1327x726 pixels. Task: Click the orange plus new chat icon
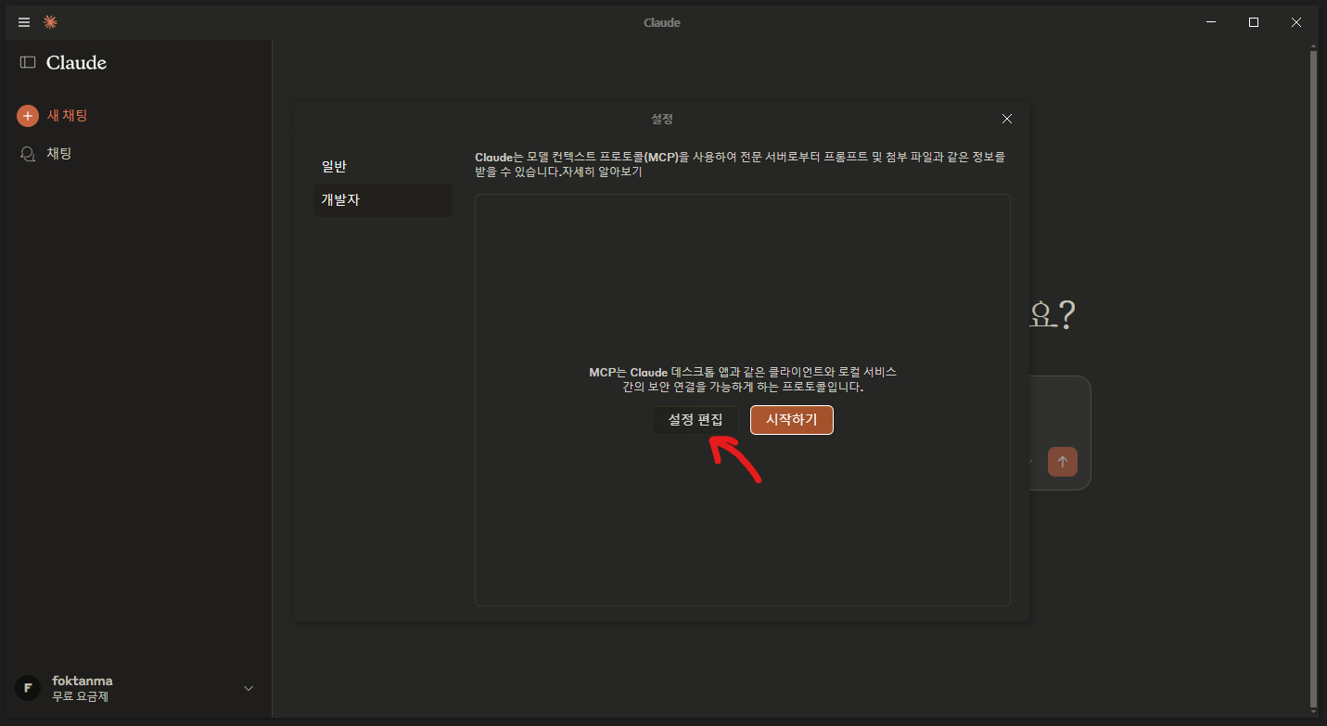click(x=28, y=116)
